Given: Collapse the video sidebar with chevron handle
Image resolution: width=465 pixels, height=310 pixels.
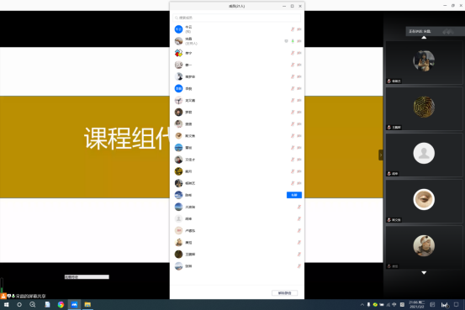Looking at the screenshot, I should coord(381,155).
